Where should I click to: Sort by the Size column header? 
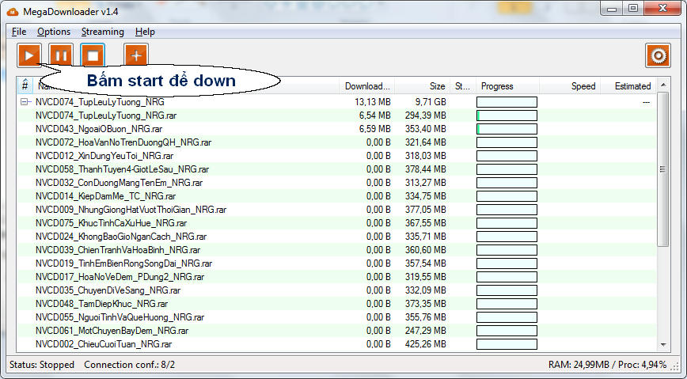[423, 86]
